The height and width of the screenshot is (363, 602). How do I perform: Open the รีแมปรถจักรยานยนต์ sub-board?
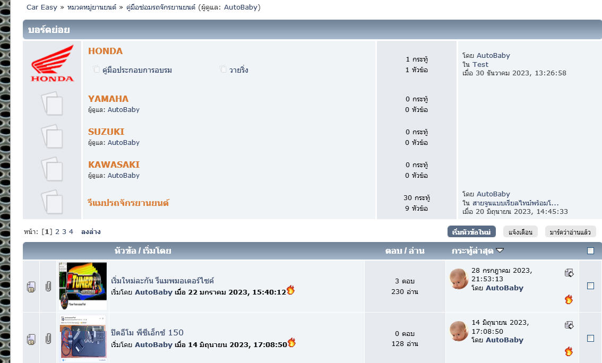128,203
